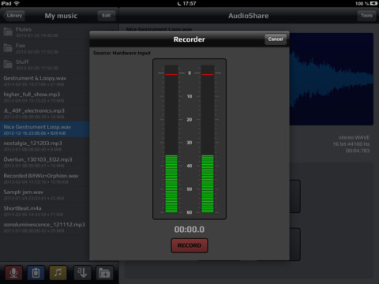379x284 pixels.
Task: Tap the RECORD button
Action: pyautogui.click(x=189, y=245)
